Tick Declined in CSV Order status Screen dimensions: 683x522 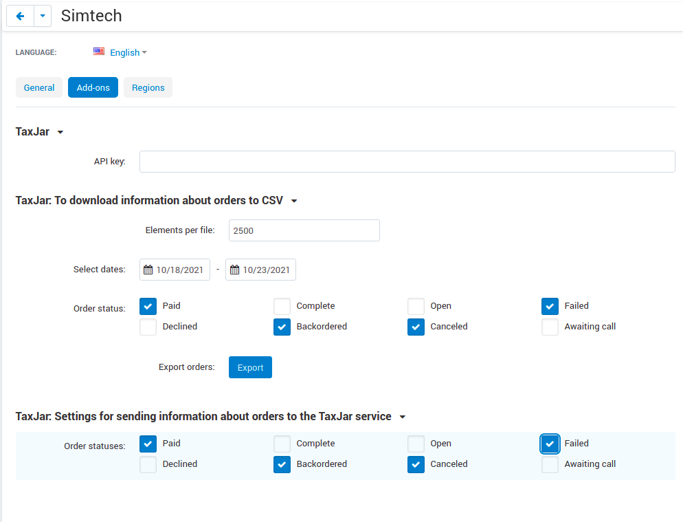148,327
